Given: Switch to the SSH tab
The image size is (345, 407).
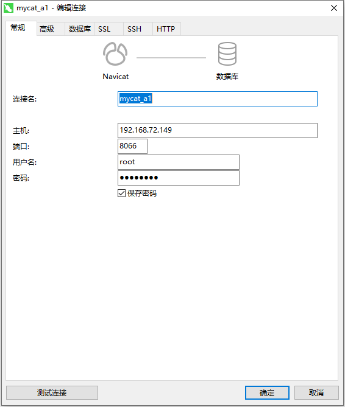Looking at the screenshot, I should [x=138, y=29].
